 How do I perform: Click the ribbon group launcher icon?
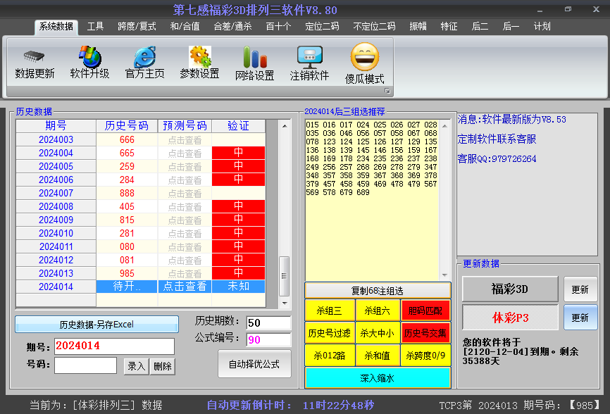click(387, 91)
